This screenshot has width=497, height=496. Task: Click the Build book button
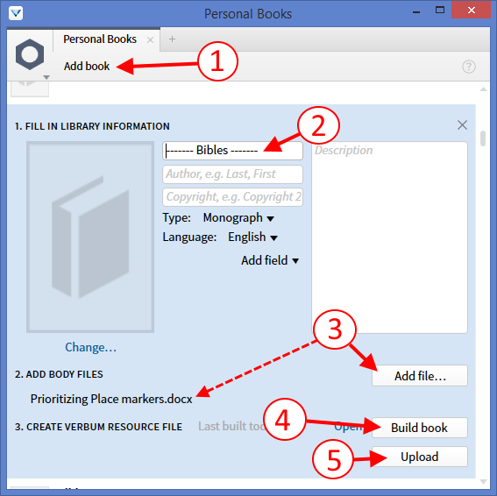[x=420, y=428]
